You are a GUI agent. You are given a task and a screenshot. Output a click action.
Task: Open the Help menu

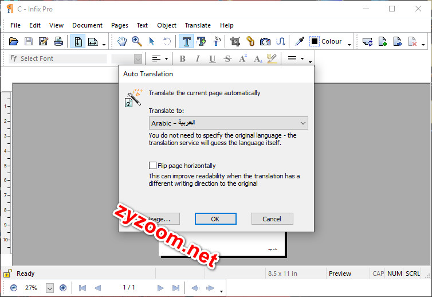point(227,25)
